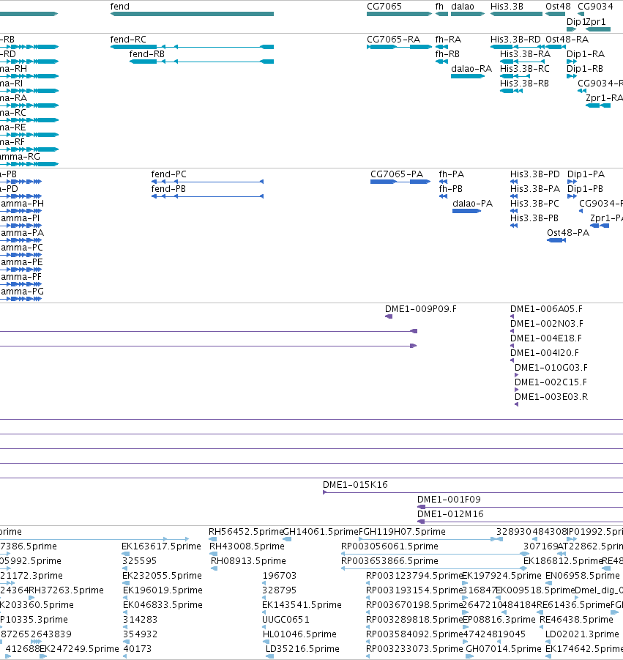Click the DME1-009P09.F feature
Screen dimensions: 623x660
pos(389,316)
